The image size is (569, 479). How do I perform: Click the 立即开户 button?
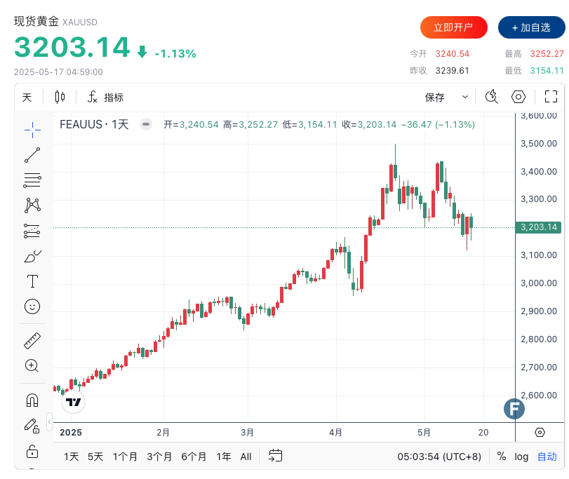click(453, 27)
